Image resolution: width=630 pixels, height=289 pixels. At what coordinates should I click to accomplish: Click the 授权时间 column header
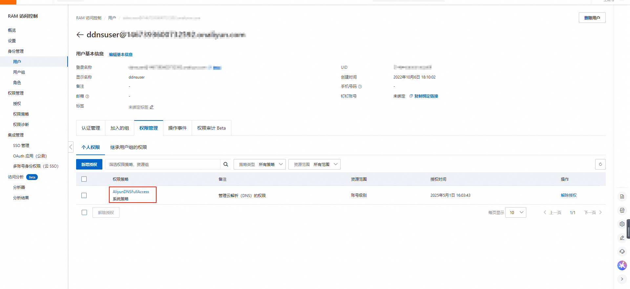click(x=438, y=179)
